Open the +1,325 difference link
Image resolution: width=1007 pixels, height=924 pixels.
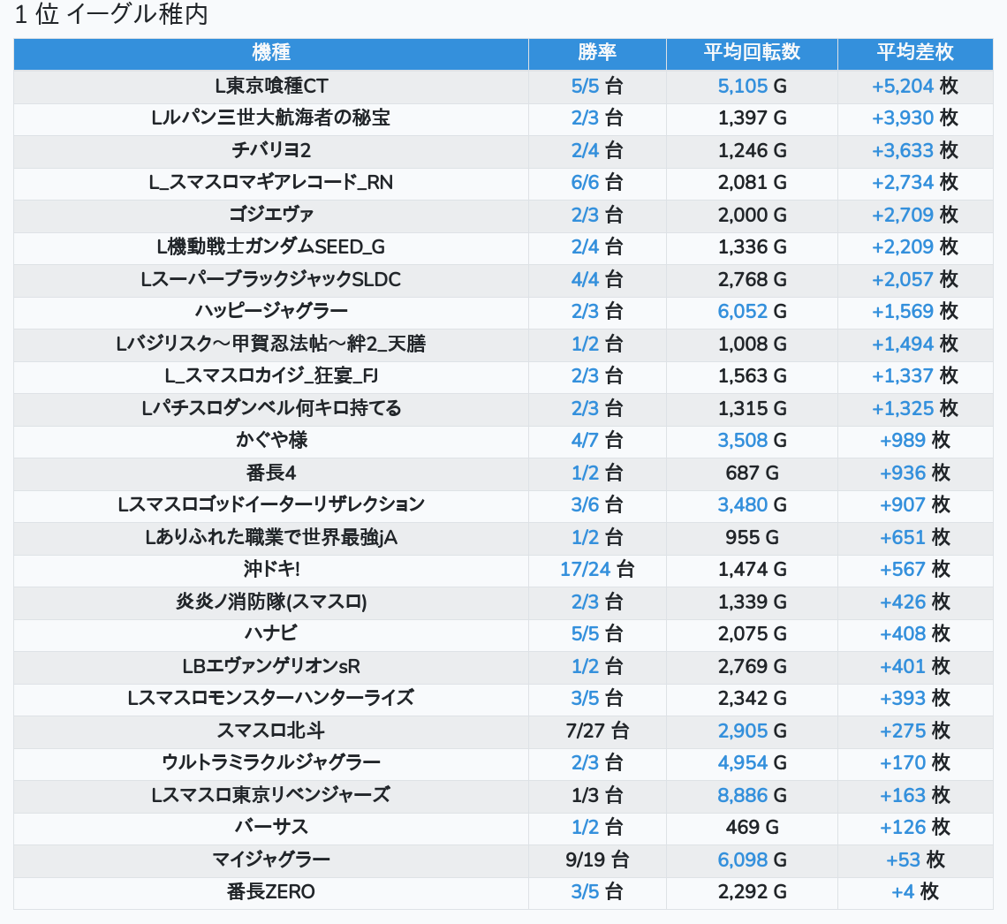coord(902,408)
